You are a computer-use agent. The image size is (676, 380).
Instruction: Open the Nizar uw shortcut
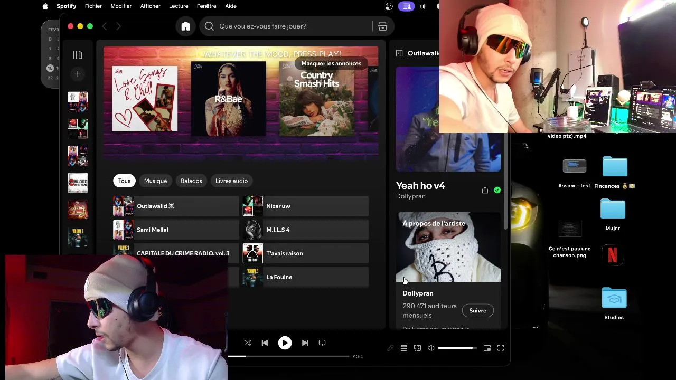[305, 206]
